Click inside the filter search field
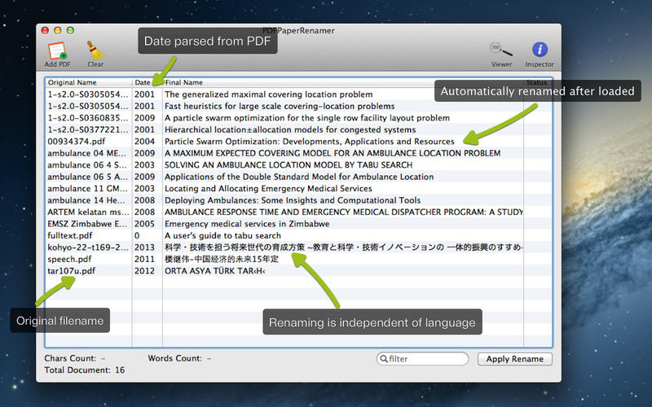The image size is (652, 407). 422,359
